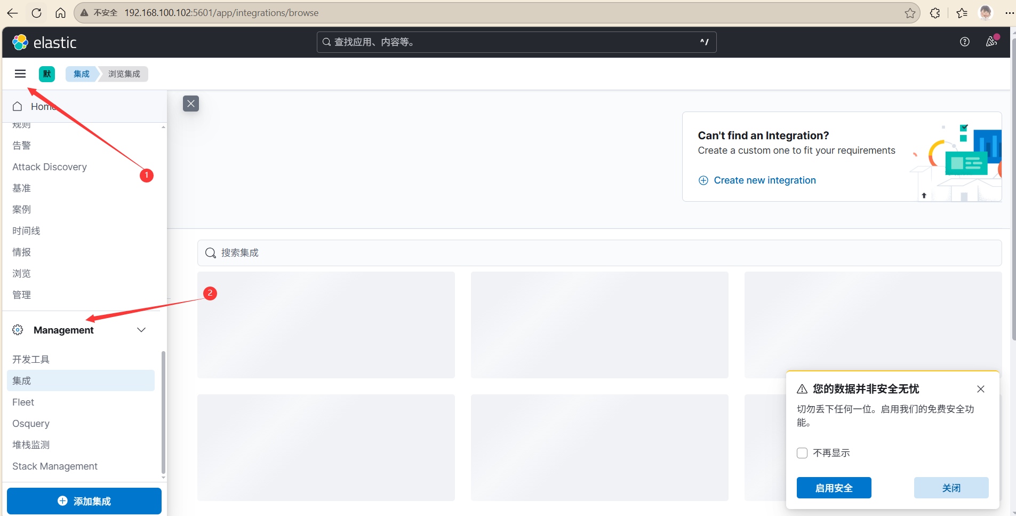Open the newsfeed notifications icon
Image resolution: width=1016 pixels, height=516 pixels.
point(991,42)
